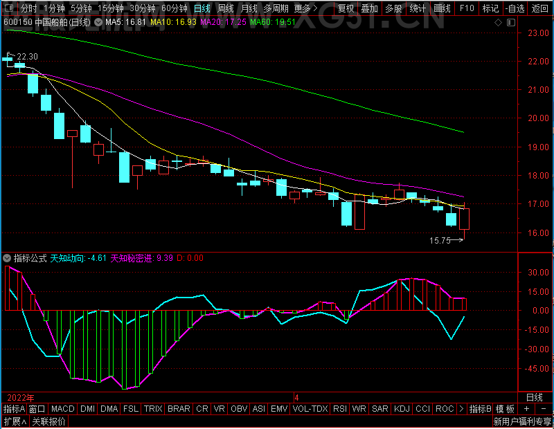Select the 5分钟 period

[x=81, y=8]
